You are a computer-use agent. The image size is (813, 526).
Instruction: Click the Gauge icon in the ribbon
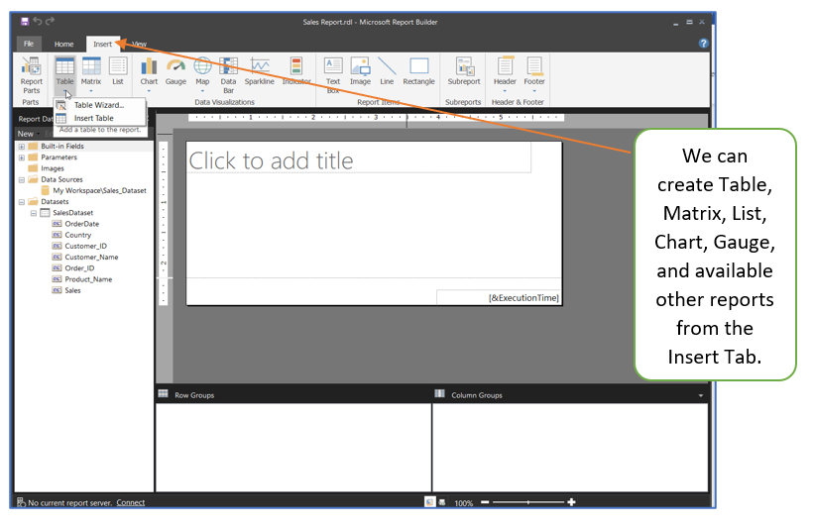tap(175, 70)
